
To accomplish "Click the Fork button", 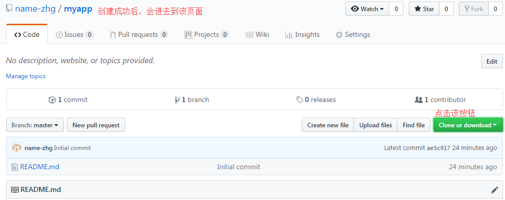I will click(474, 9).
